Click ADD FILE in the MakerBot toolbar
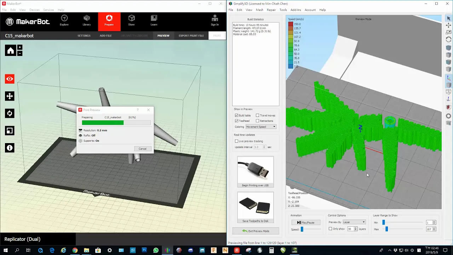This screenshot has width=453, height=255. click(x=105, y=35)
